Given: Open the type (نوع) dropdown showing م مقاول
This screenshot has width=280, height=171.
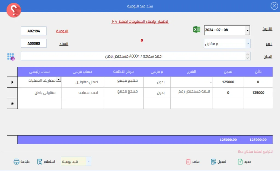Looking at the screenshot, I should point(248,43).
